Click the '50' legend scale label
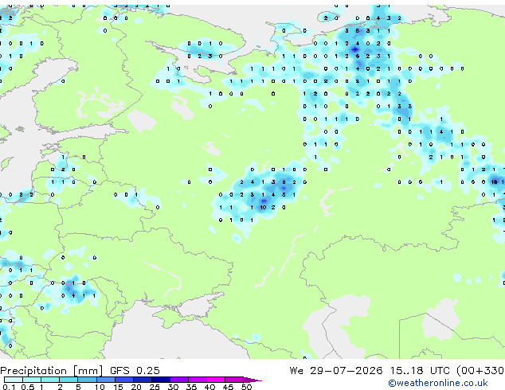Screen dimensions: 505x390 click(x=246, y=387)
